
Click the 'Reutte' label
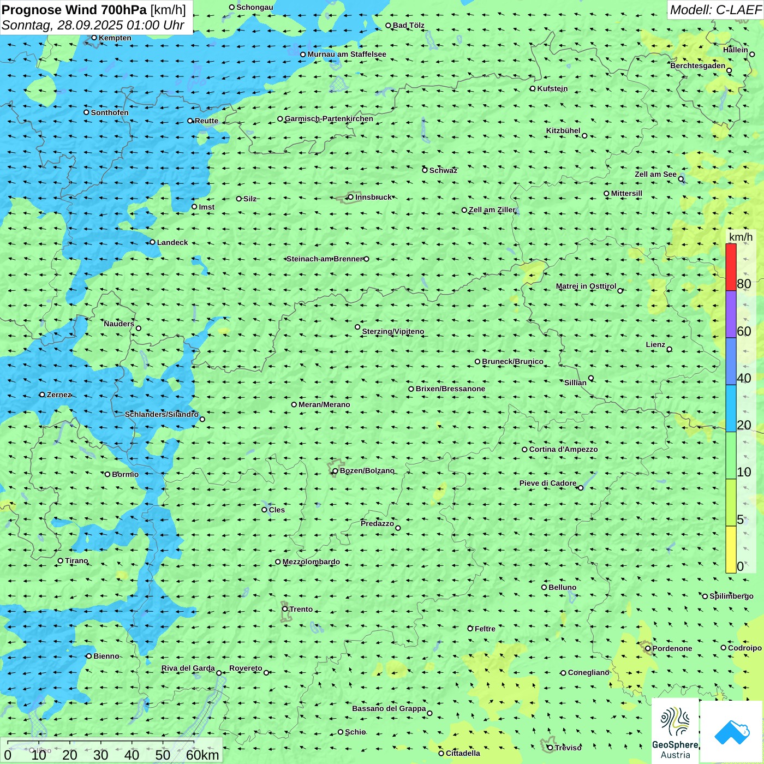click(206, 121)
